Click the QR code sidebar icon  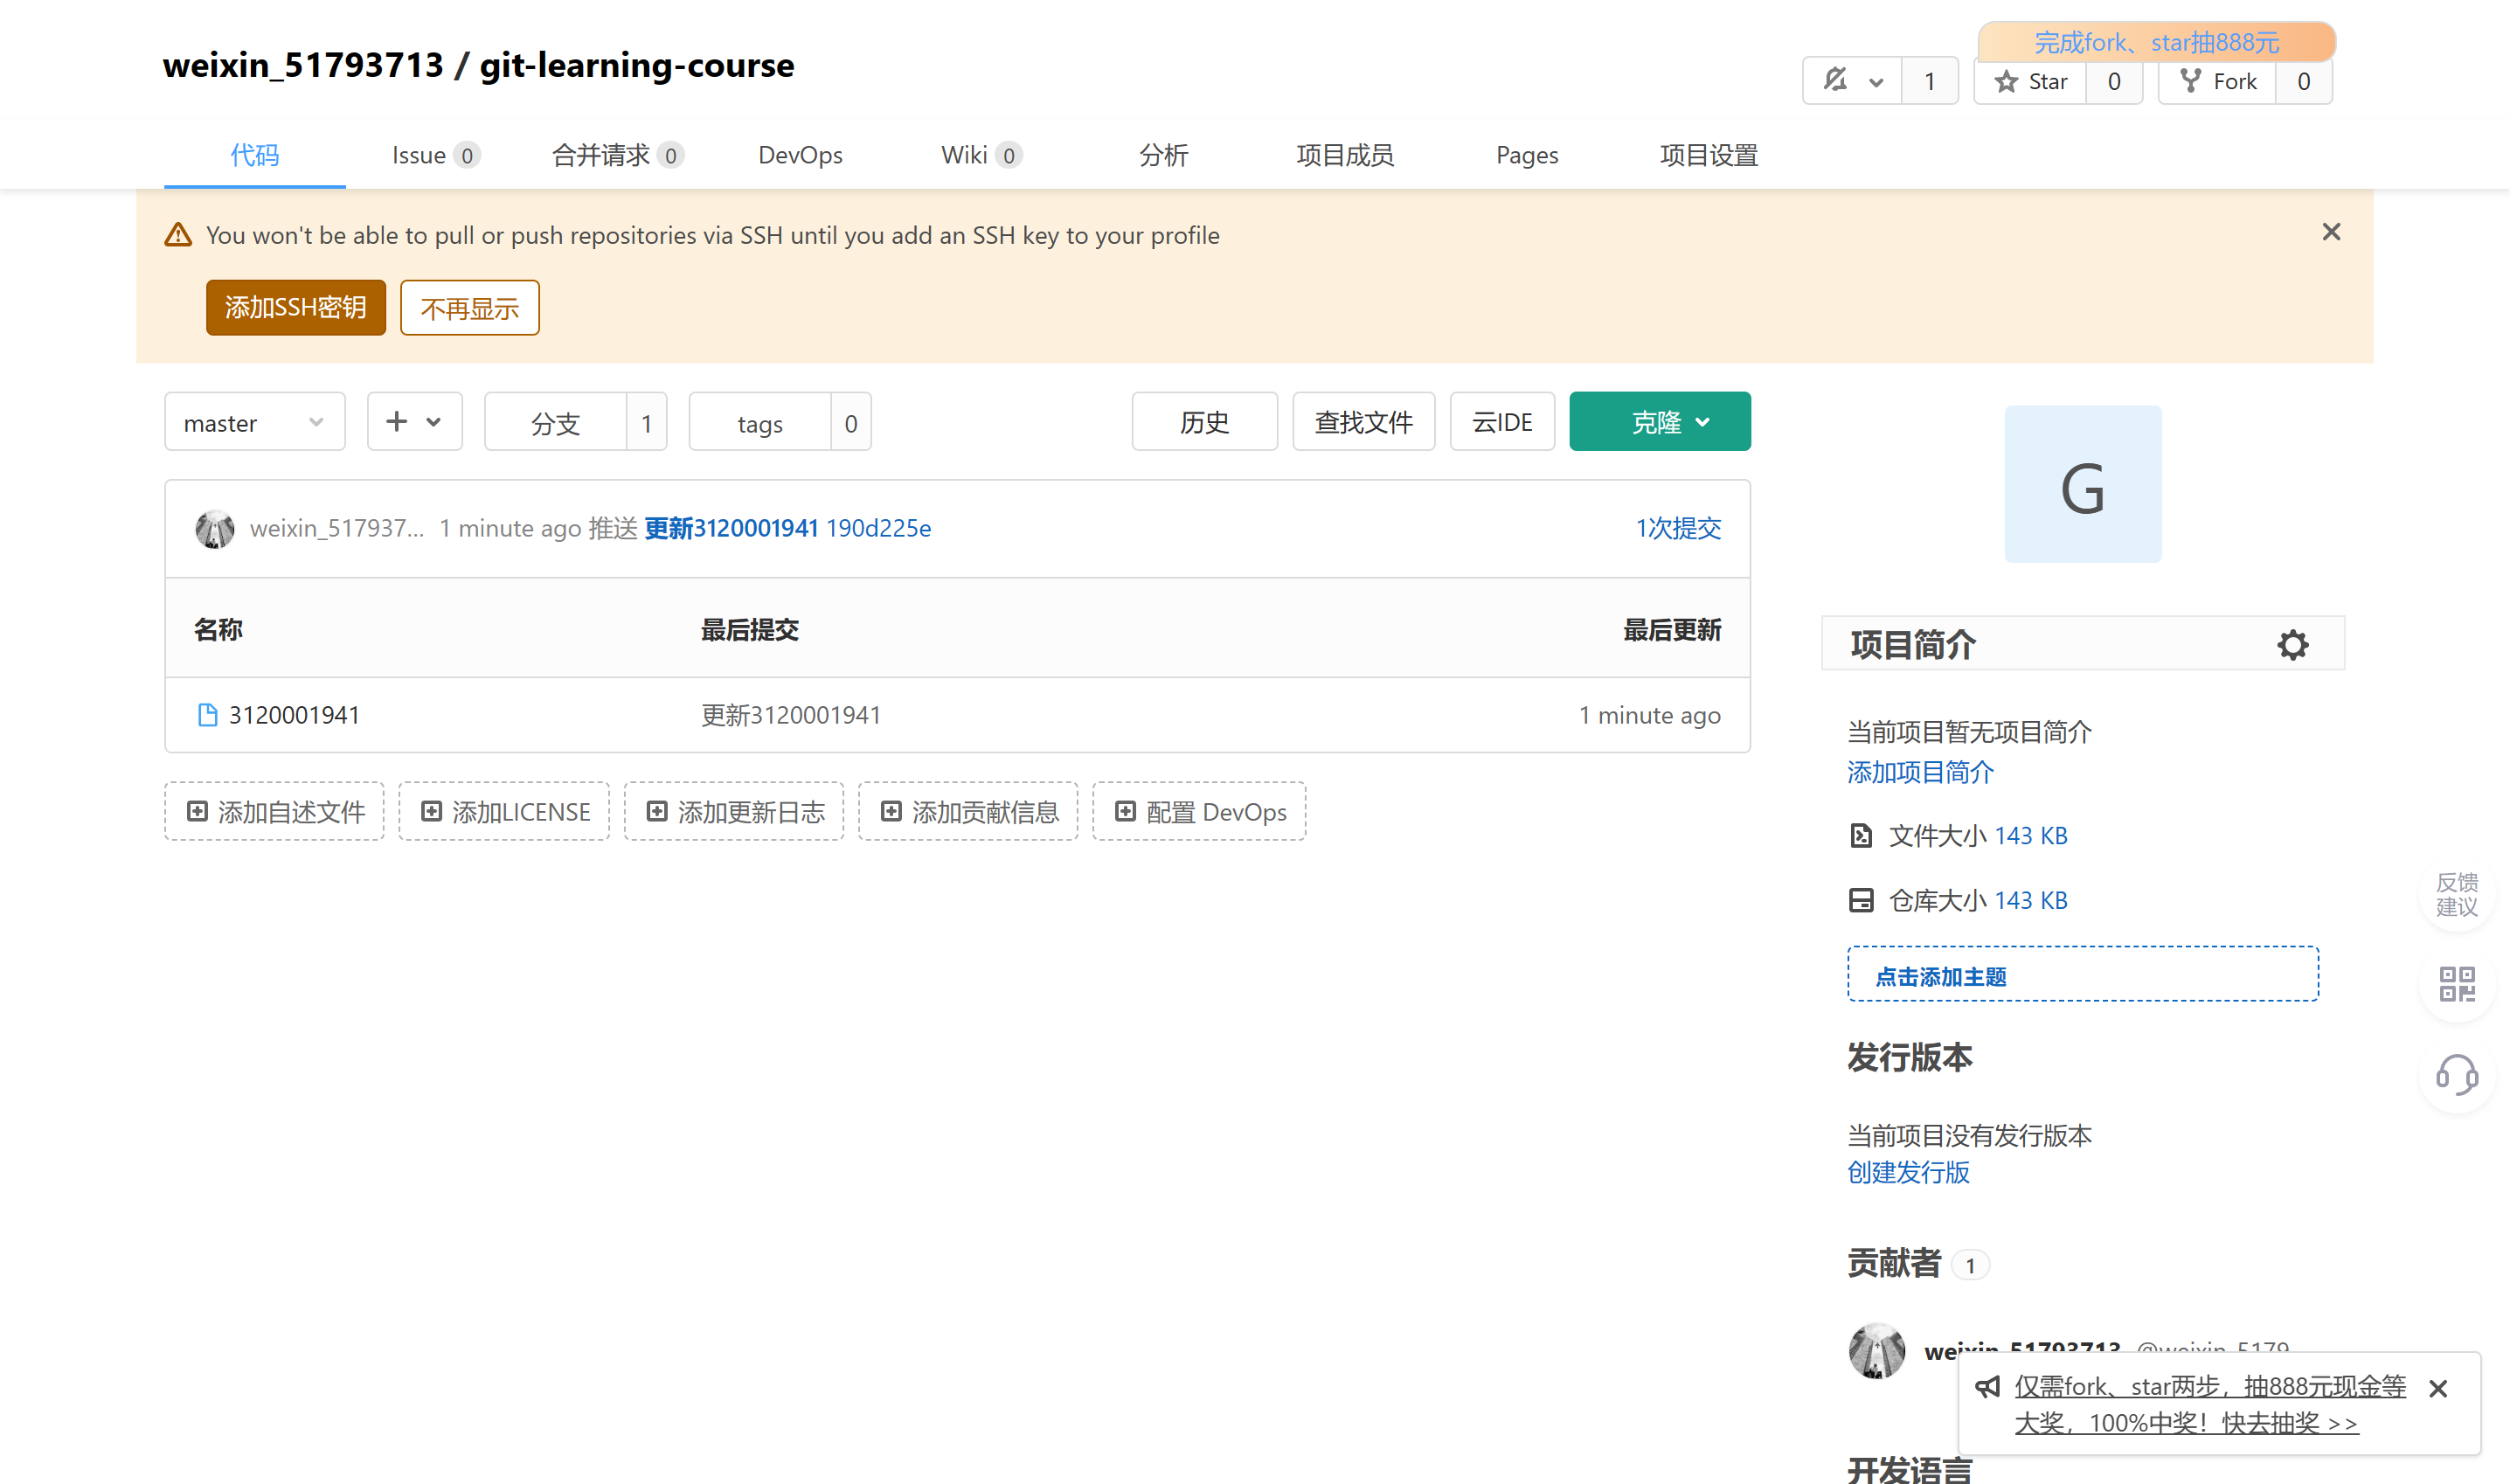(2456, 984)
